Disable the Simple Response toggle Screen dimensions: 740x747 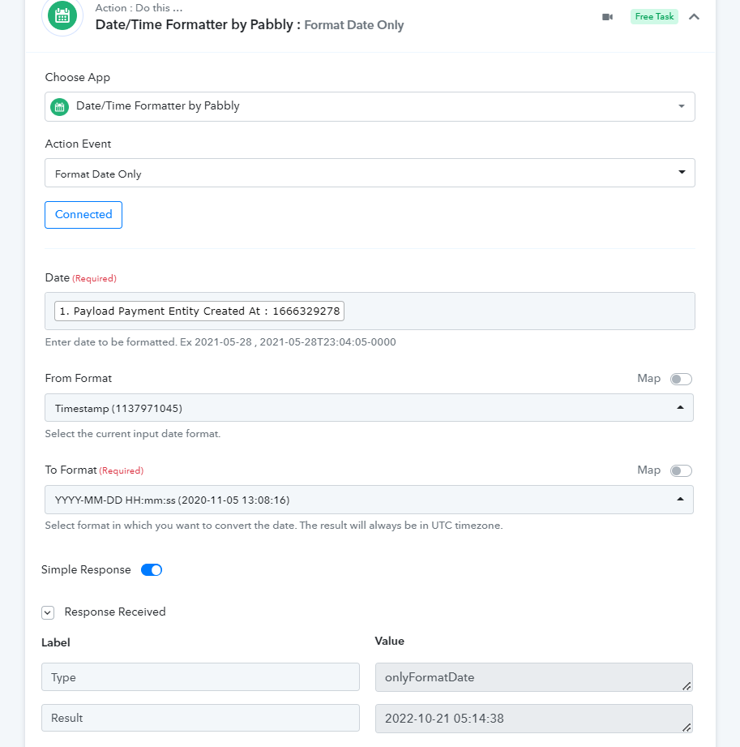152,569
